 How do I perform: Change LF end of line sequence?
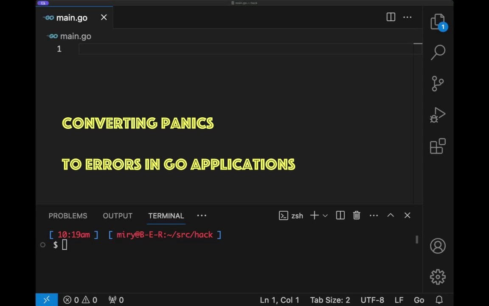pyautogui.click(x=399, y=300)
